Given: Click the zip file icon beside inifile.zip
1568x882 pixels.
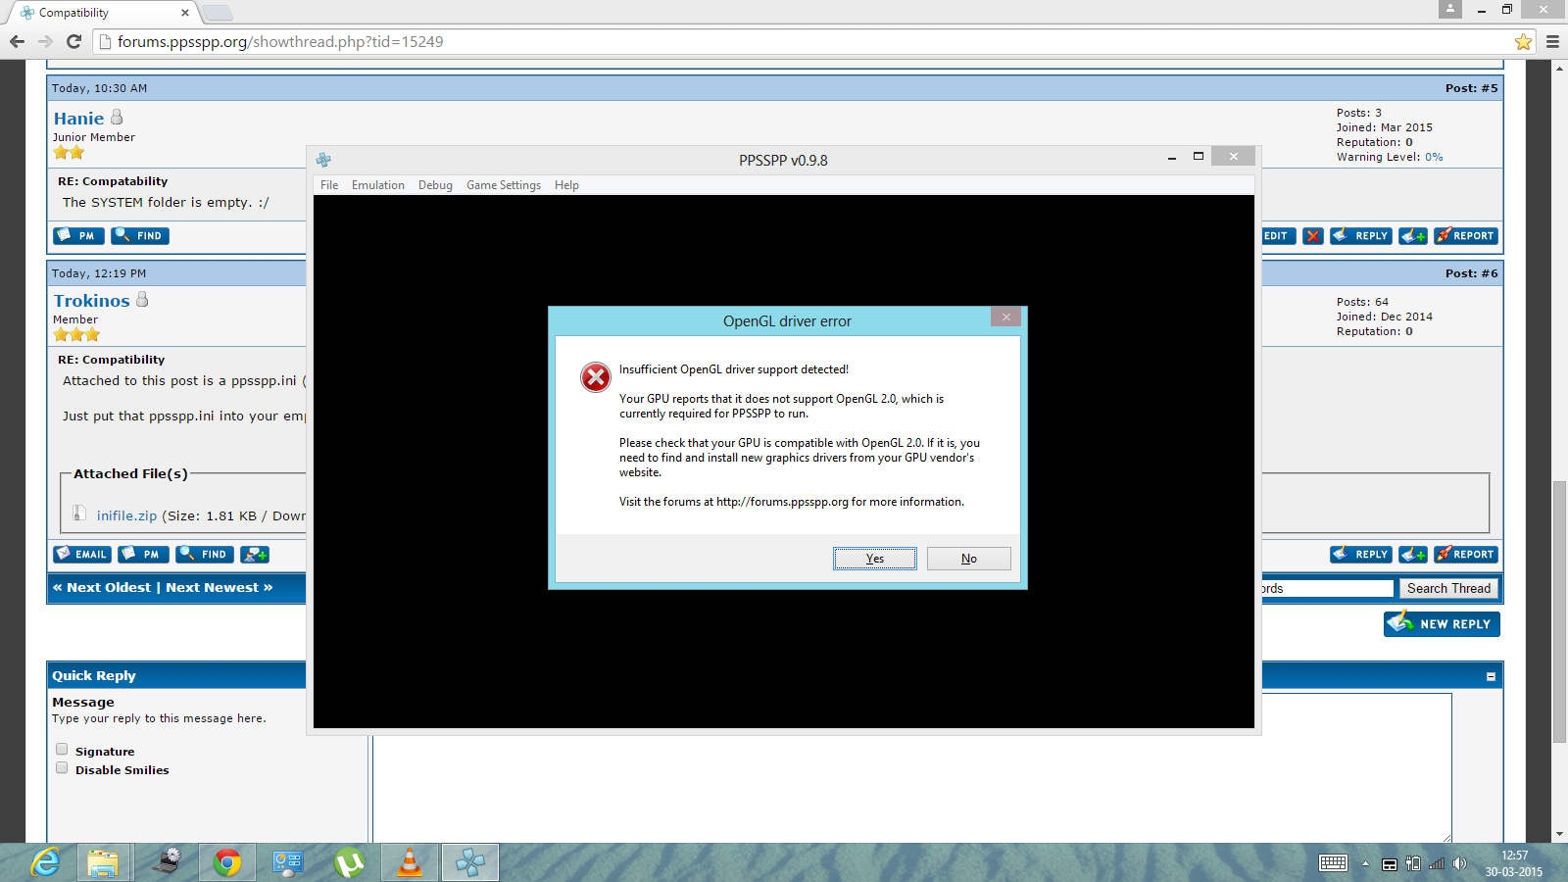Looking at the screenshot, I should (79, 514).
